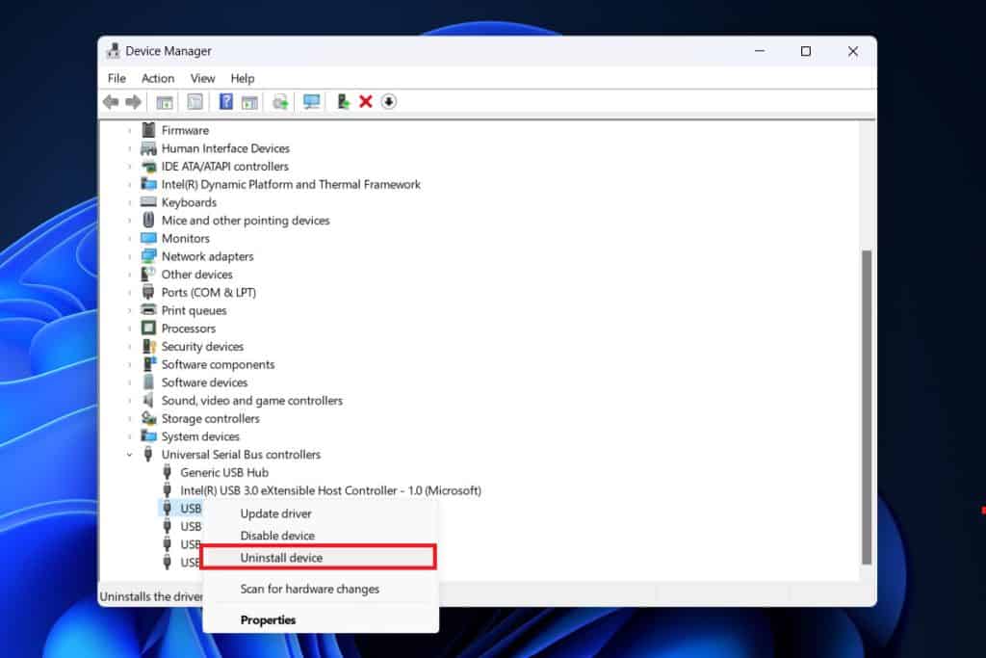This screenshot has width=986, height=658.
Task: Open the View menu
Action: point(202,78)
